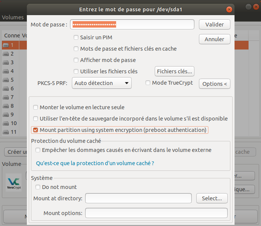Viewport: 261px width, 226px height.
Task: Toggle Afficher mot de passe checkbox
Action: [76, 60]
